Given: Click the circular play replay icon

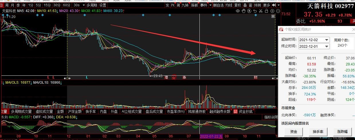Looking at the screenshot, I should click(x=249, y=11).
